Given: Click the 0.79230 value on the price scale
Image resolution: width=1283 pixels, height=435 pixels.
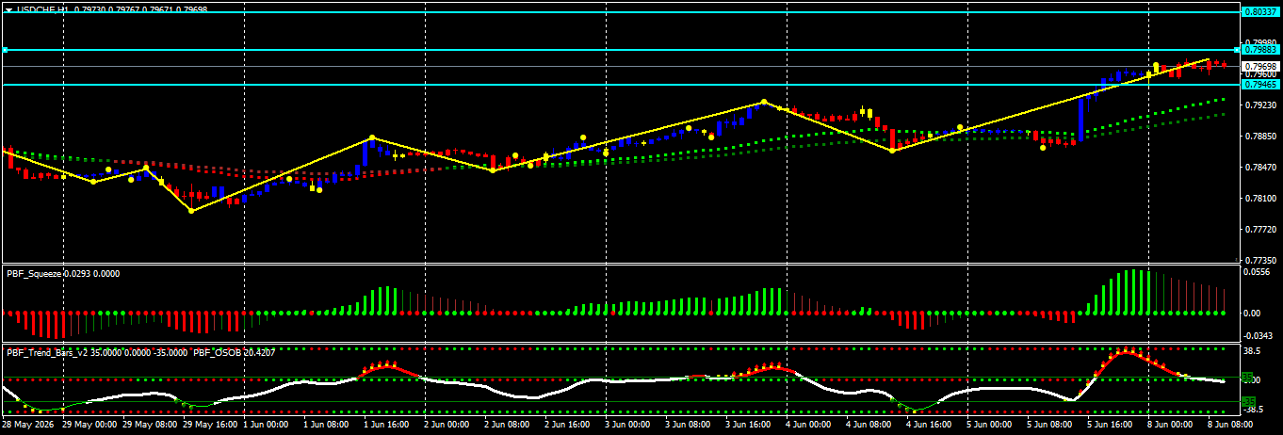Looking at the screenshot, I should point(1260,105).
